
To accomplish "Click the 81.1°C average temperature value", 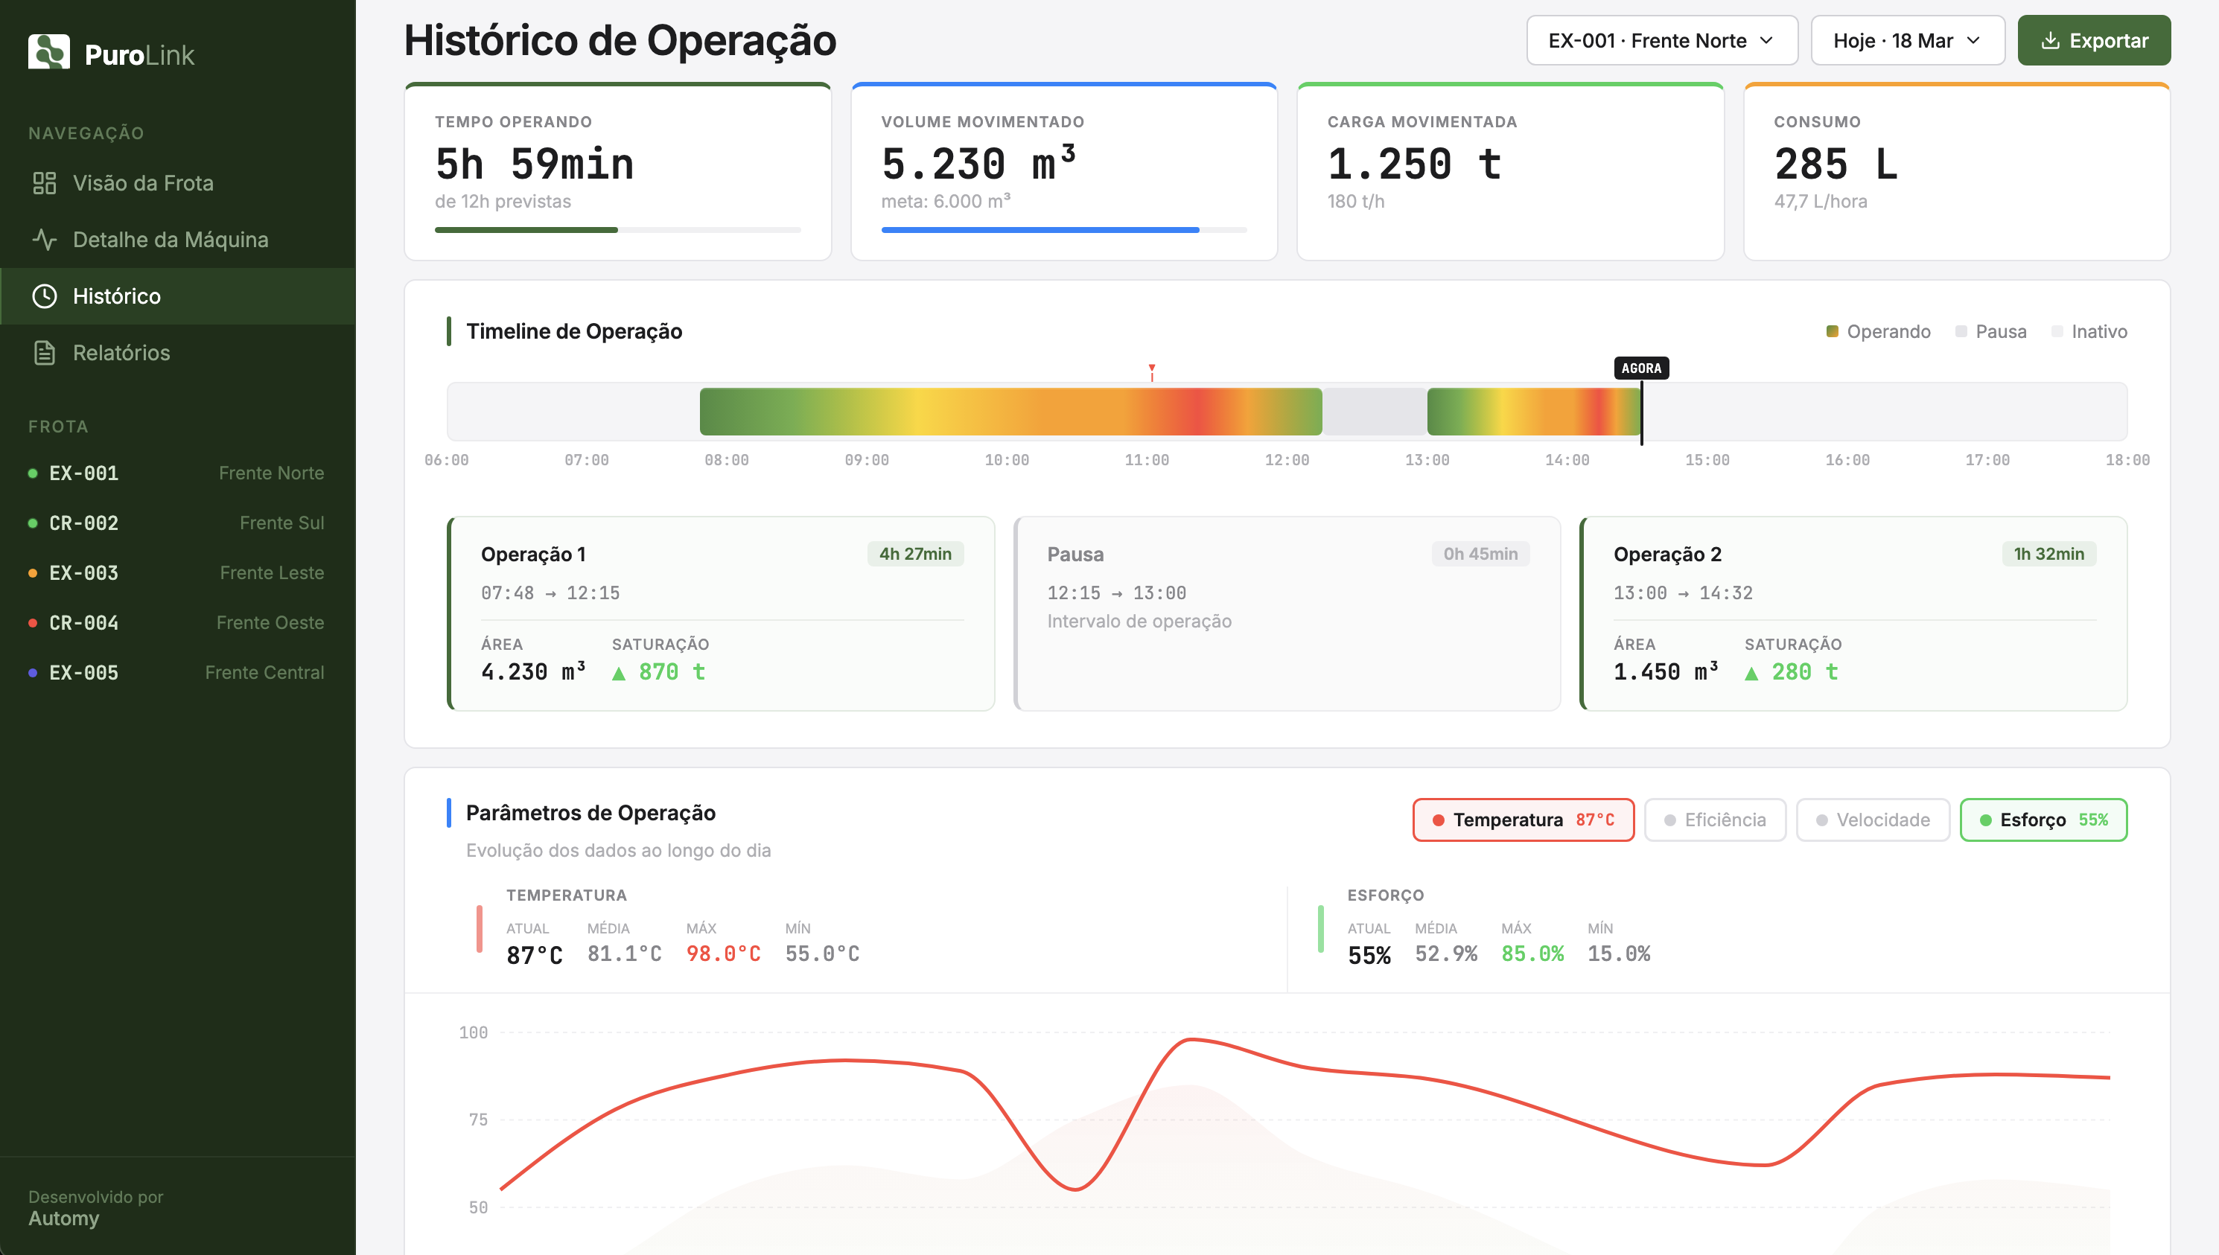I will [x=624, y=954].
